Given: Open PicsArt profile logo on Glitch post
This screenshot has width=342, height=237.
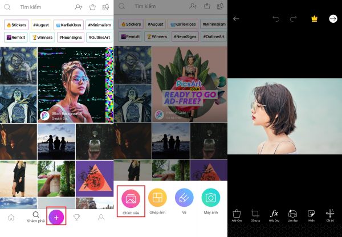Looking at the screenshot, I should 45,116.
